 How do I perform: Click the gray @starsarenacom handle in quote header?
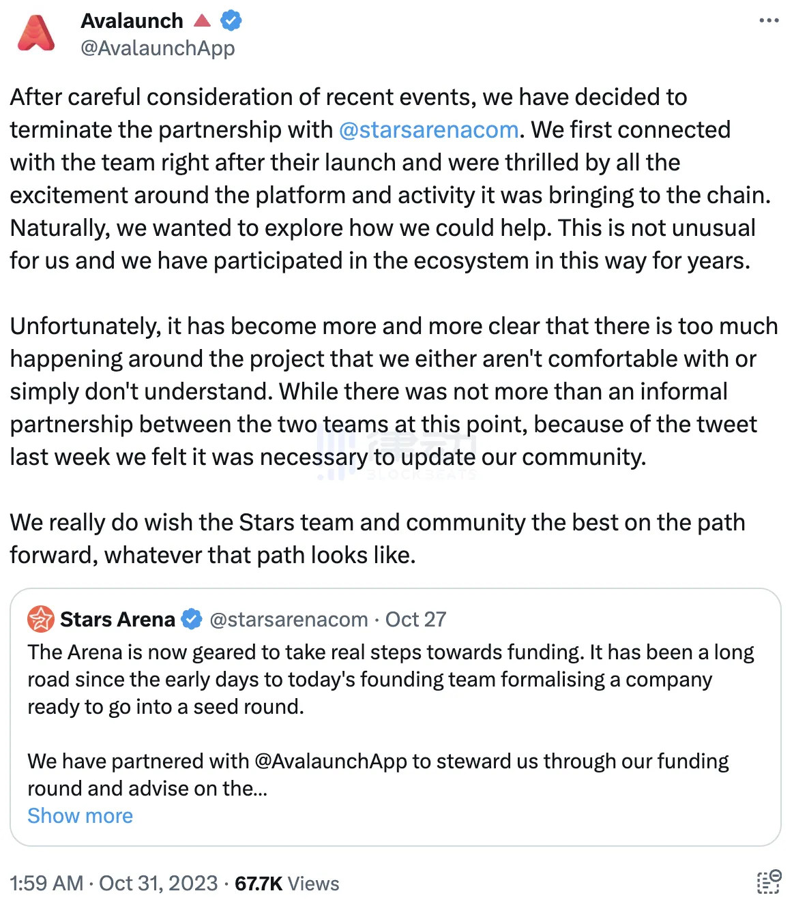pyautogui.click(x=289, y=619)
